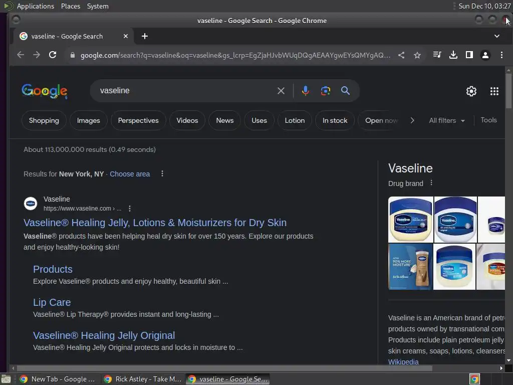Open the 90% More Moisture lotion image
Screen dimensions: 513x385
coord(410,267)
